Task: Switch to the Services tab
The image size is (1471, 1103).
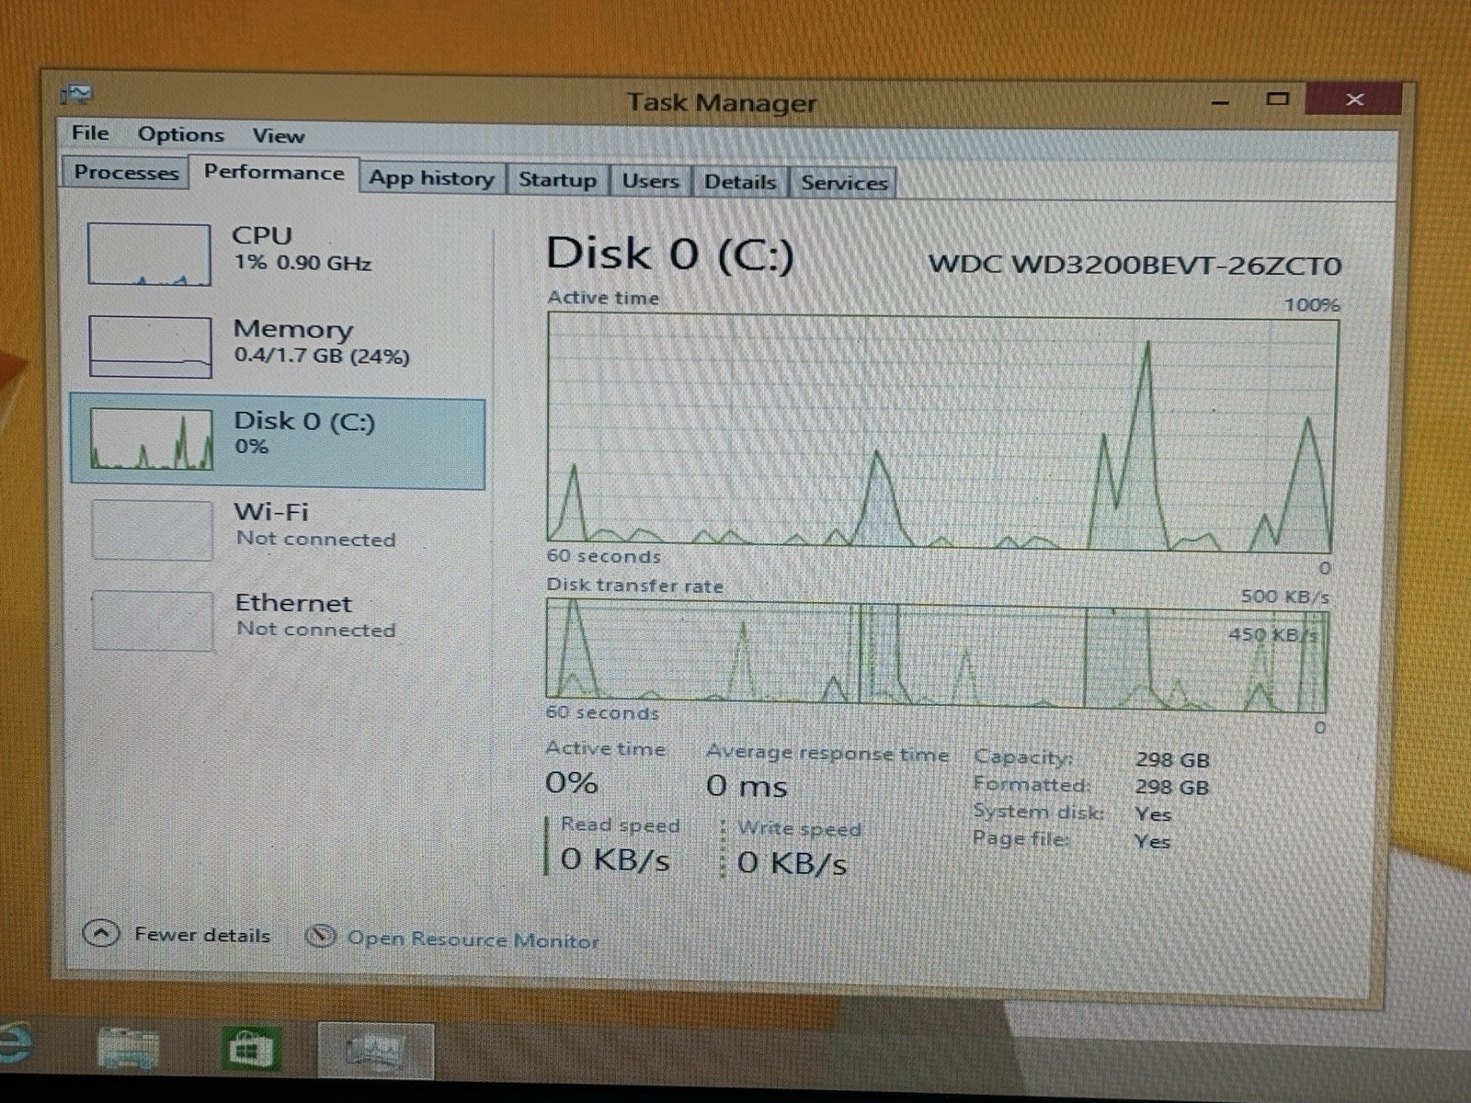Action: point(843,182)
